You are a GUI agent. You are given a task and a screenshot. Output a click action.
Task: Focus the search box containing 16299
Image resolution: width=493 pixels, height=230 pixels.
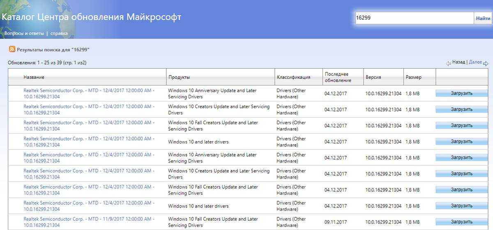tap(415, 18)
